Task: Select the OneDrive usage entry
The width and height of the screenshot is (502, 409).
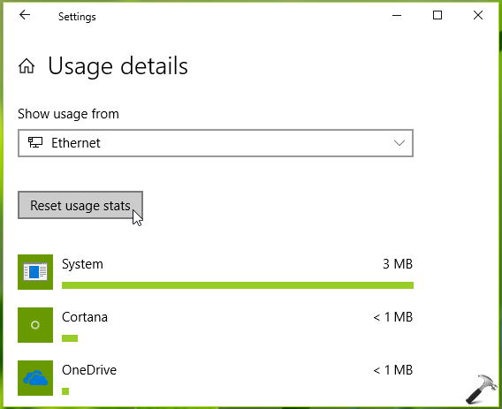Action: (216, 378)
